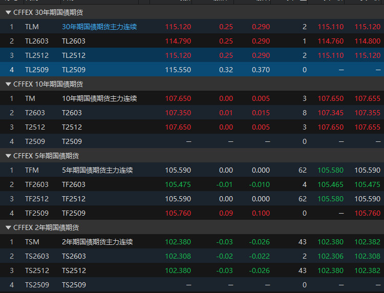Click the 107.350 price of T2603
The height and width of the screenshot is (293, 384).
pos(178,113)
